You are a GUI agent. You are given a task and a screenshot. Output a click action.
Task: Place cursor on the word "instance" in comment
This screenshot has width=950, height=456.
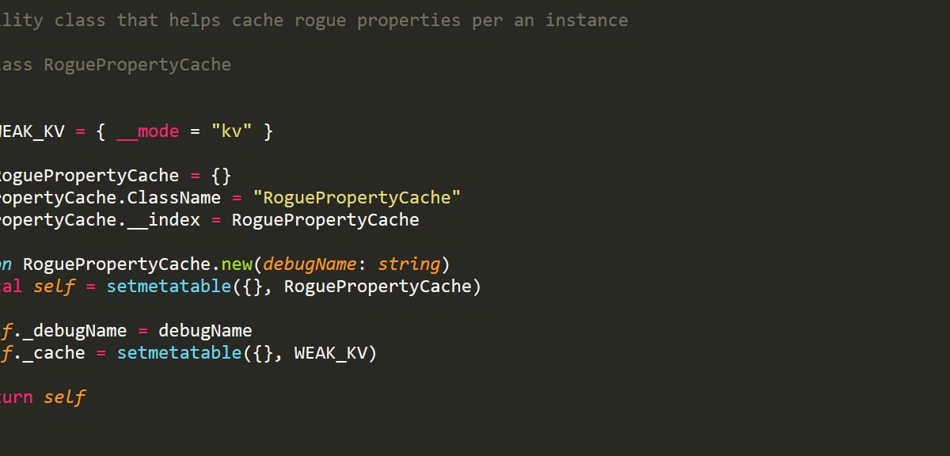pos(586,21)
